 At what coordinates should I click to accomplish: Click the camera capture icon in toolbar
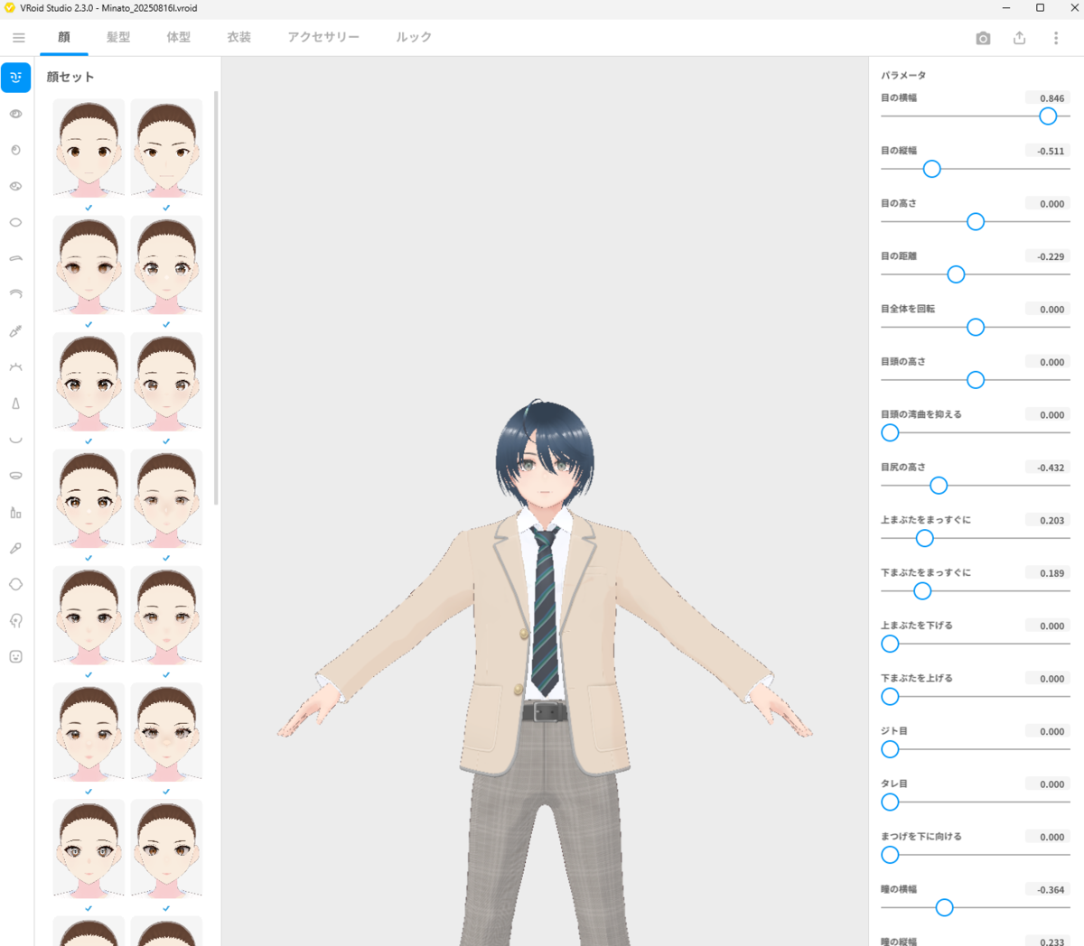click(x=982, y=38)
